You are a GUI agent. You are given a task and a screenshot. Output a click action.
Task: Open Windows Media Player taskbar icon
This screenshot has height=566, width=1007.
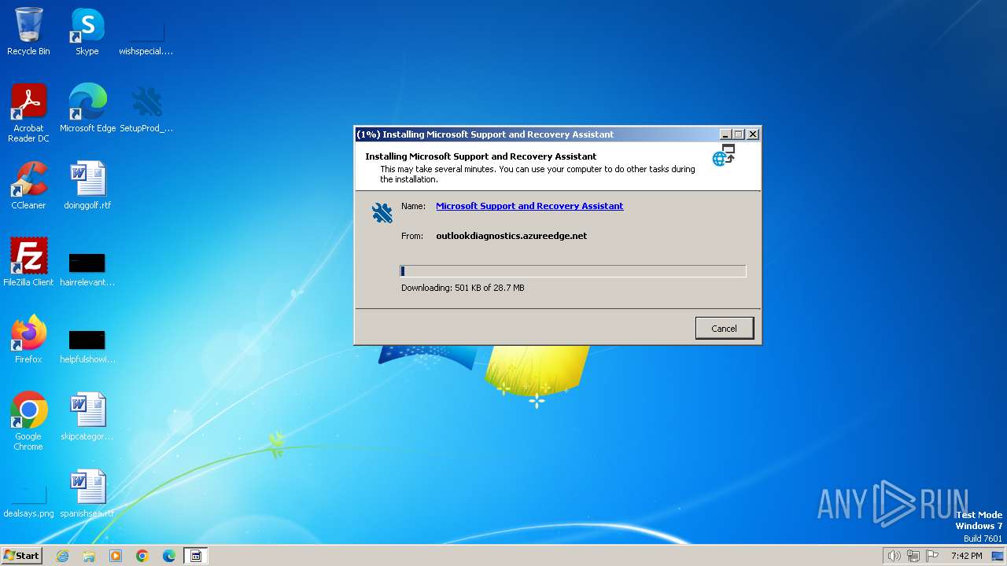(116, 556)
